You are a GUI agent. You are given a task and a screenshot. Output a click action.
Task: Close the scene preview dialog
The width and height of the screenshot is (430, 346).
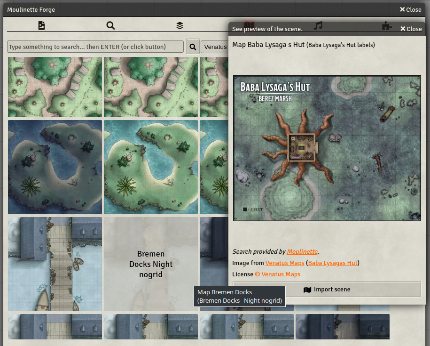pos(411,29)
